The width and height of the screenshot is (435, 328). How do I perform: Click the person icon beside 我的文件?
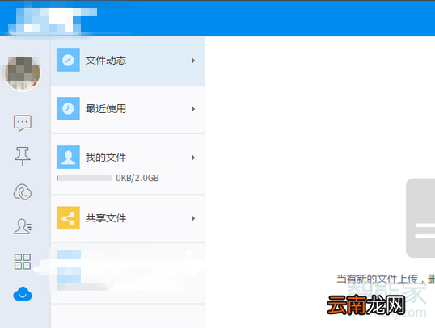point(68,158)
